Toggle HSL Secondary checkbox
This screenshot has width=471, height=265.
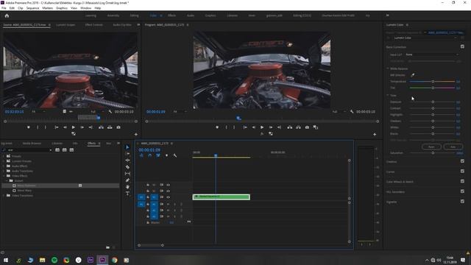tap(462, 191)
